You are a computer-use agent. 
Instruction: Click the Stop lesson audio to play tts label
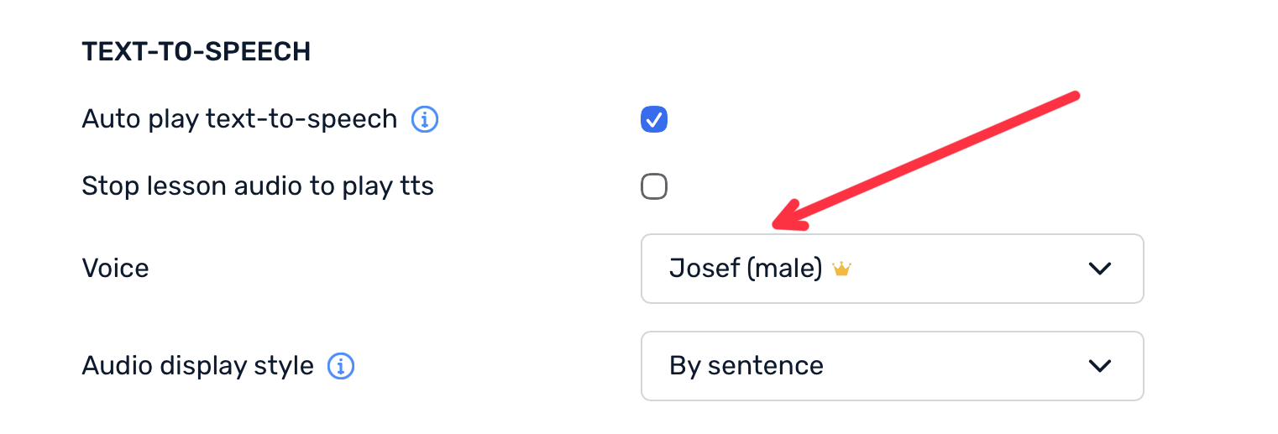pyautogui.click(x=258, y=186)
